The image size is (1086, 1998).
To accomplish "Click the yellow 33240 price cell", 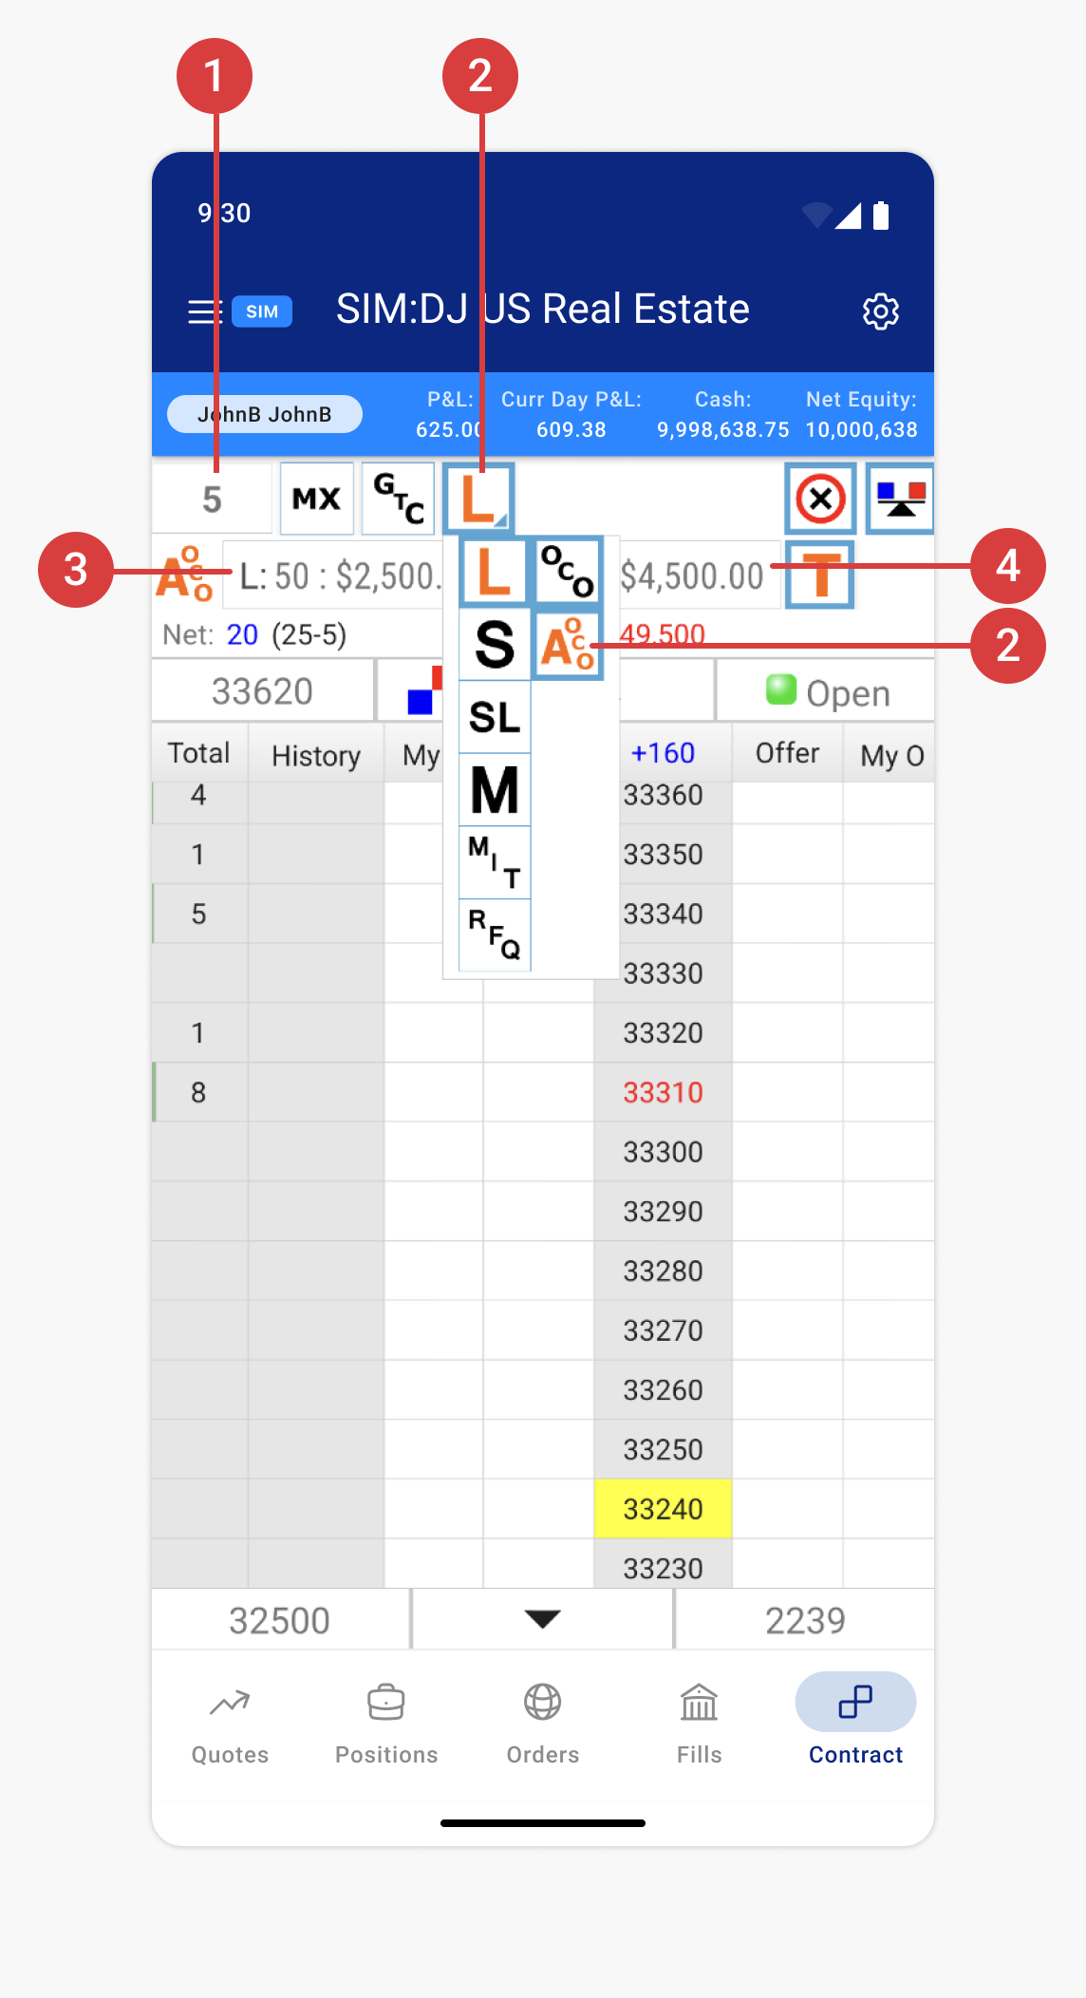I will pyautogui.click(x=663, y=1509).
